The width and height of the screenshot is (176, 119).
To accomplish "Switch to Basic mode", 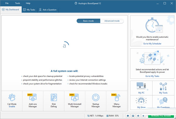I will coord(89,21).
